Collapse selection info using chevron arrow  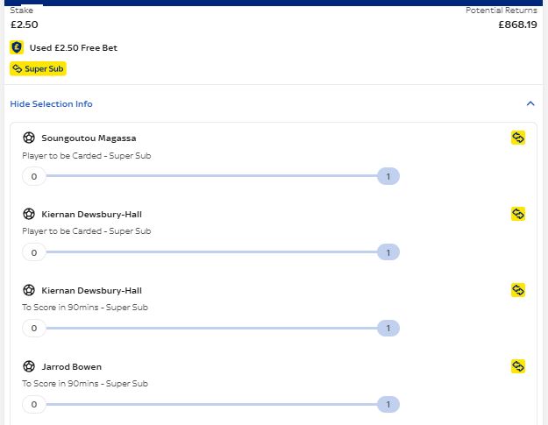pos(530,103)
